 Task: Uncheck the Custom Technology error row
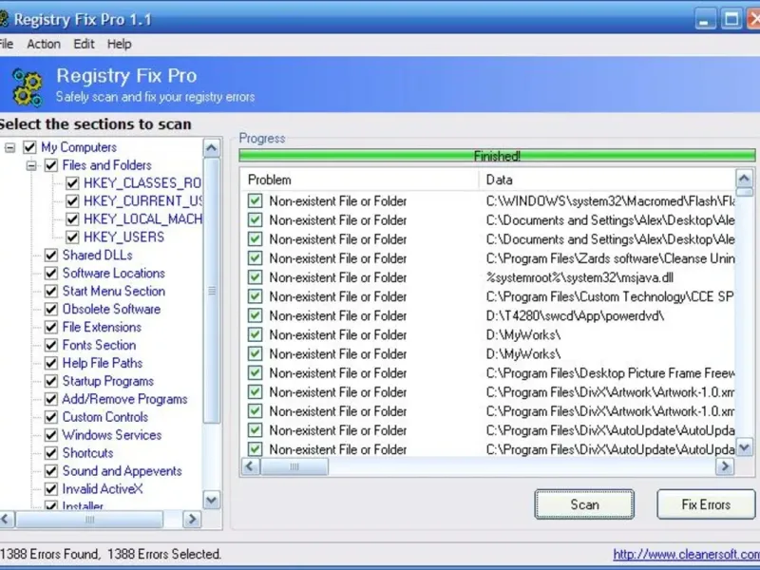point(255,296)
